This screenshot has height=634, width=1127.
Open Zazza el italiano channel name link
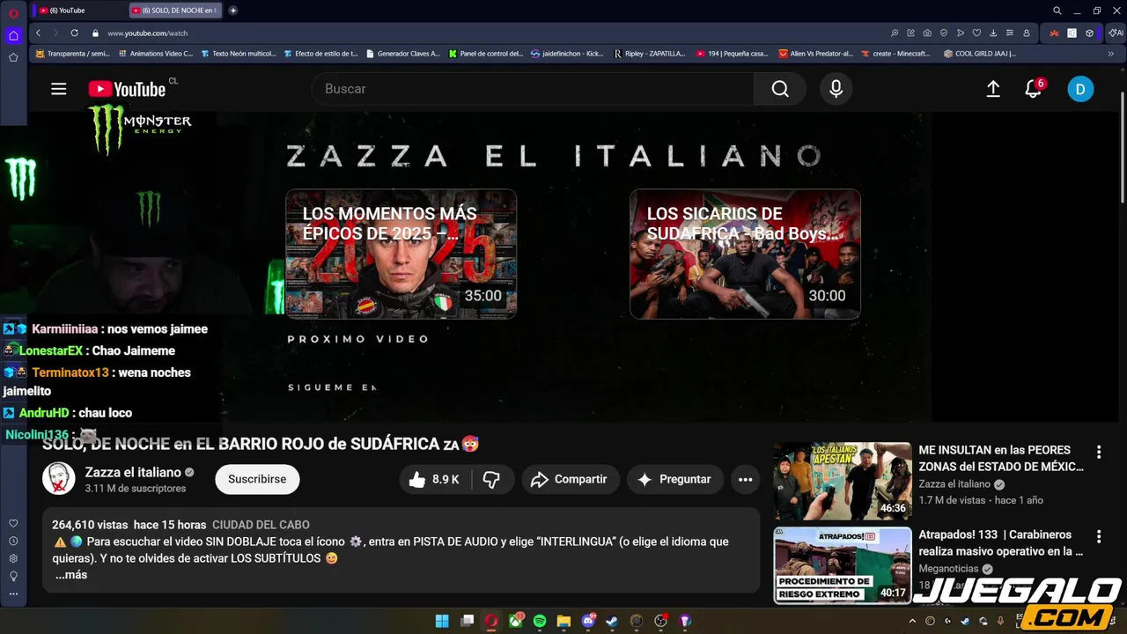133,472
